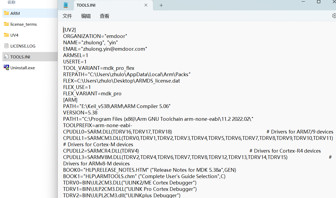
Task: Open the 编辑 menu
Action: coord(86,16)
